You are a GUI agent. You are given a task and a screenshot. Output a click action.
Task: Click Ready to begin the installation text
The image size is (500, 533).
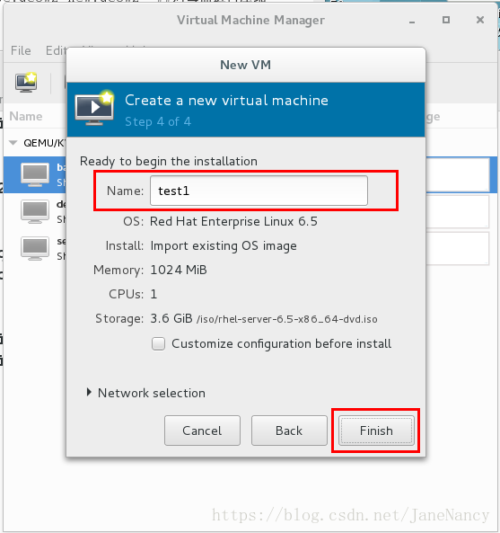coord(169,161)
